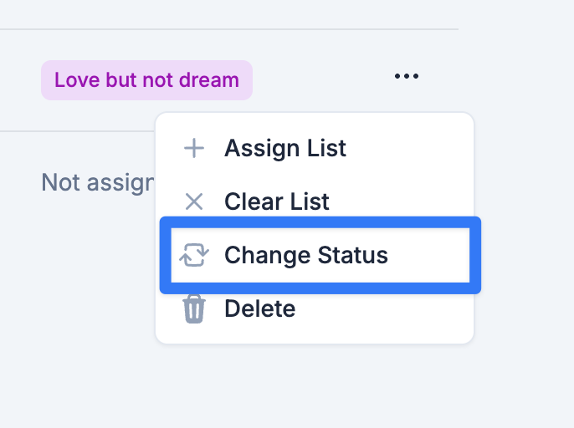Open status change from the rotating arrows

point(194,255)
